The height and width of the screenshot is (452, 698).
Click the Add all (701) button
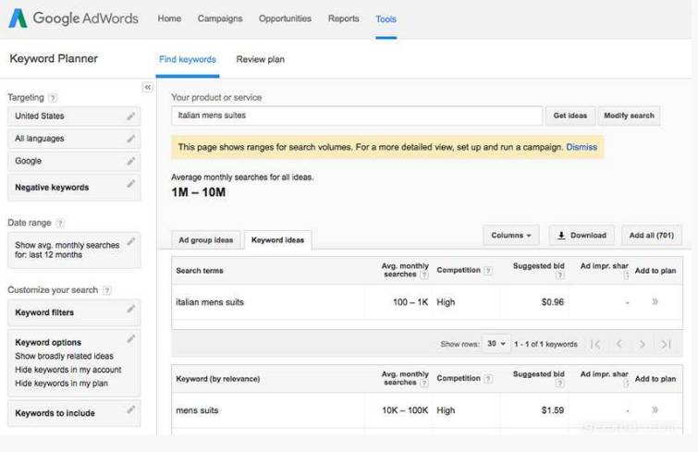[651, 235]
